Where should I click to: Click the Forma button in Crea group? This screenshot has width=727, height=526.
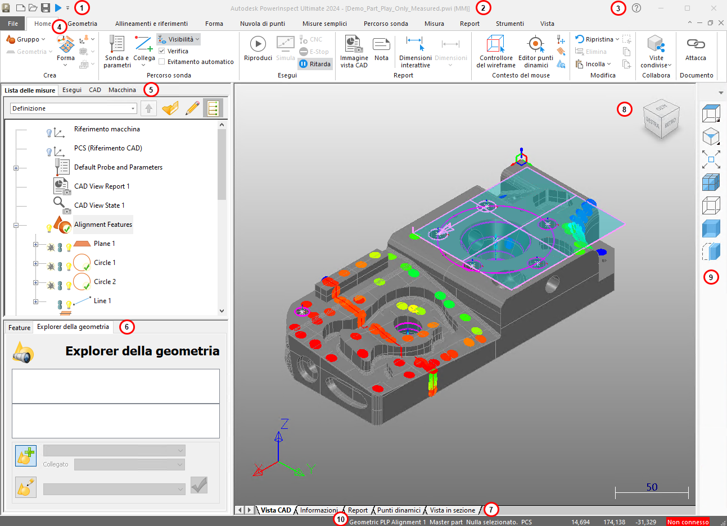tap(66, 52)
